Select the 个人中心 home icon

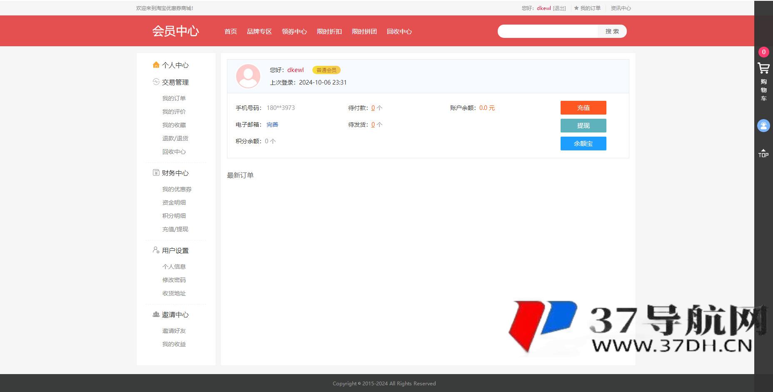pos(156,65)
